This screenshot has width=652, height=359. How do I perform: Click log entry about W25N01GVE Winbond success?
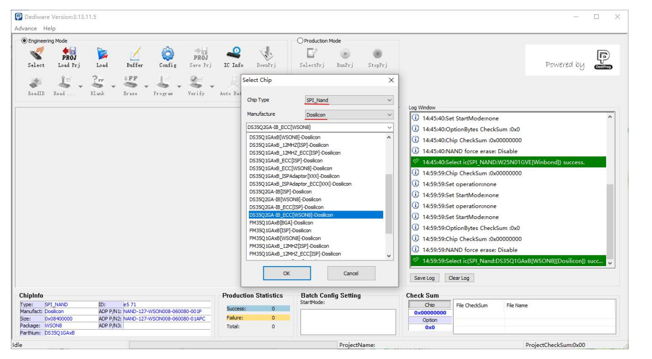(508, 162)
